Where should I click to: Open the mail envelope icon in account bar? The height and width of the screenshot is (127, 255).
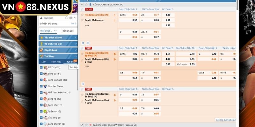71,18
